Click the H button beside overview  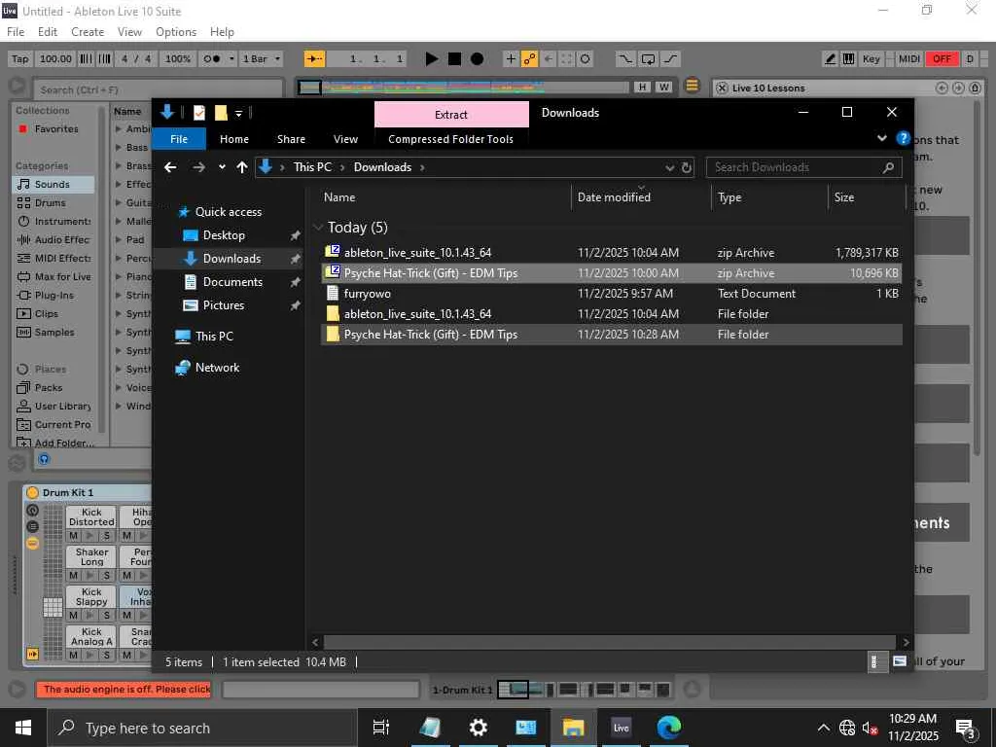pos(642,87)
